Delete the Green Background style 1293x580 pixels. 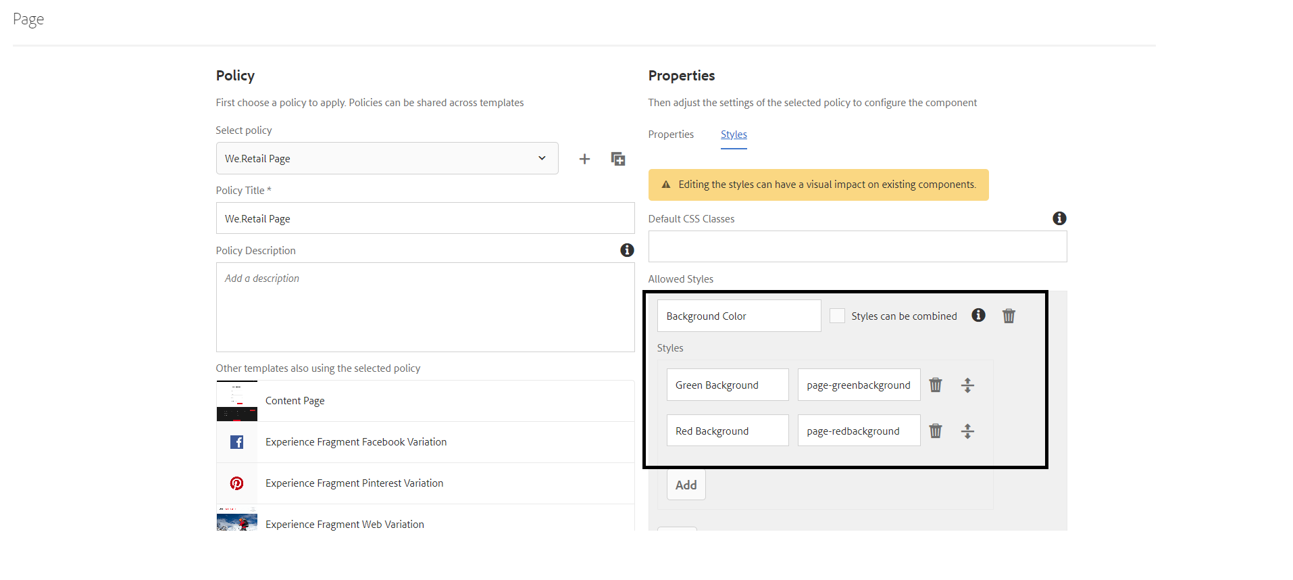point(936,385)
